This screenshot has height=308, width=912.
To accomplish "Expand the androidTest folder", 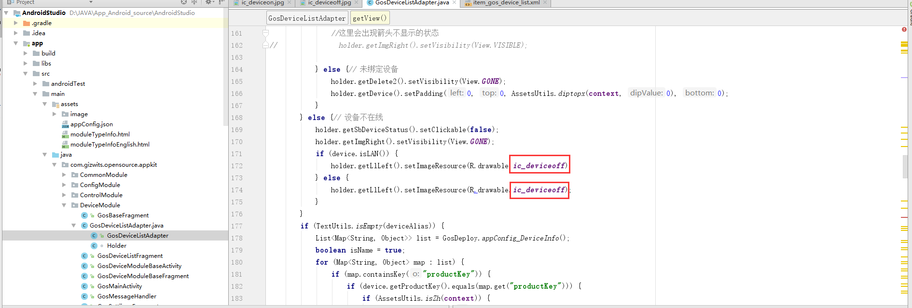I will click(x=35, y=84).
